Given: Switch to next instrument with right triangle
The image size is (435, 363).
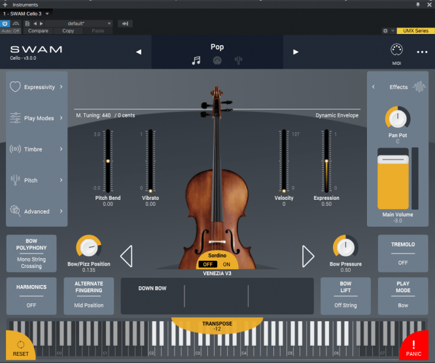Looking at the screenshot, I should pyautogui.click(x=308, y=256).
